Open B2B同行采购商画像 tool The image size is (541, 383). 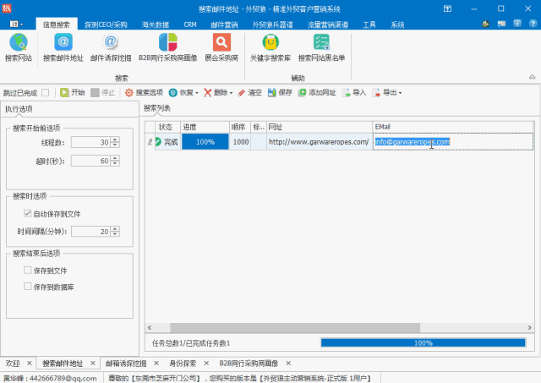167,42
